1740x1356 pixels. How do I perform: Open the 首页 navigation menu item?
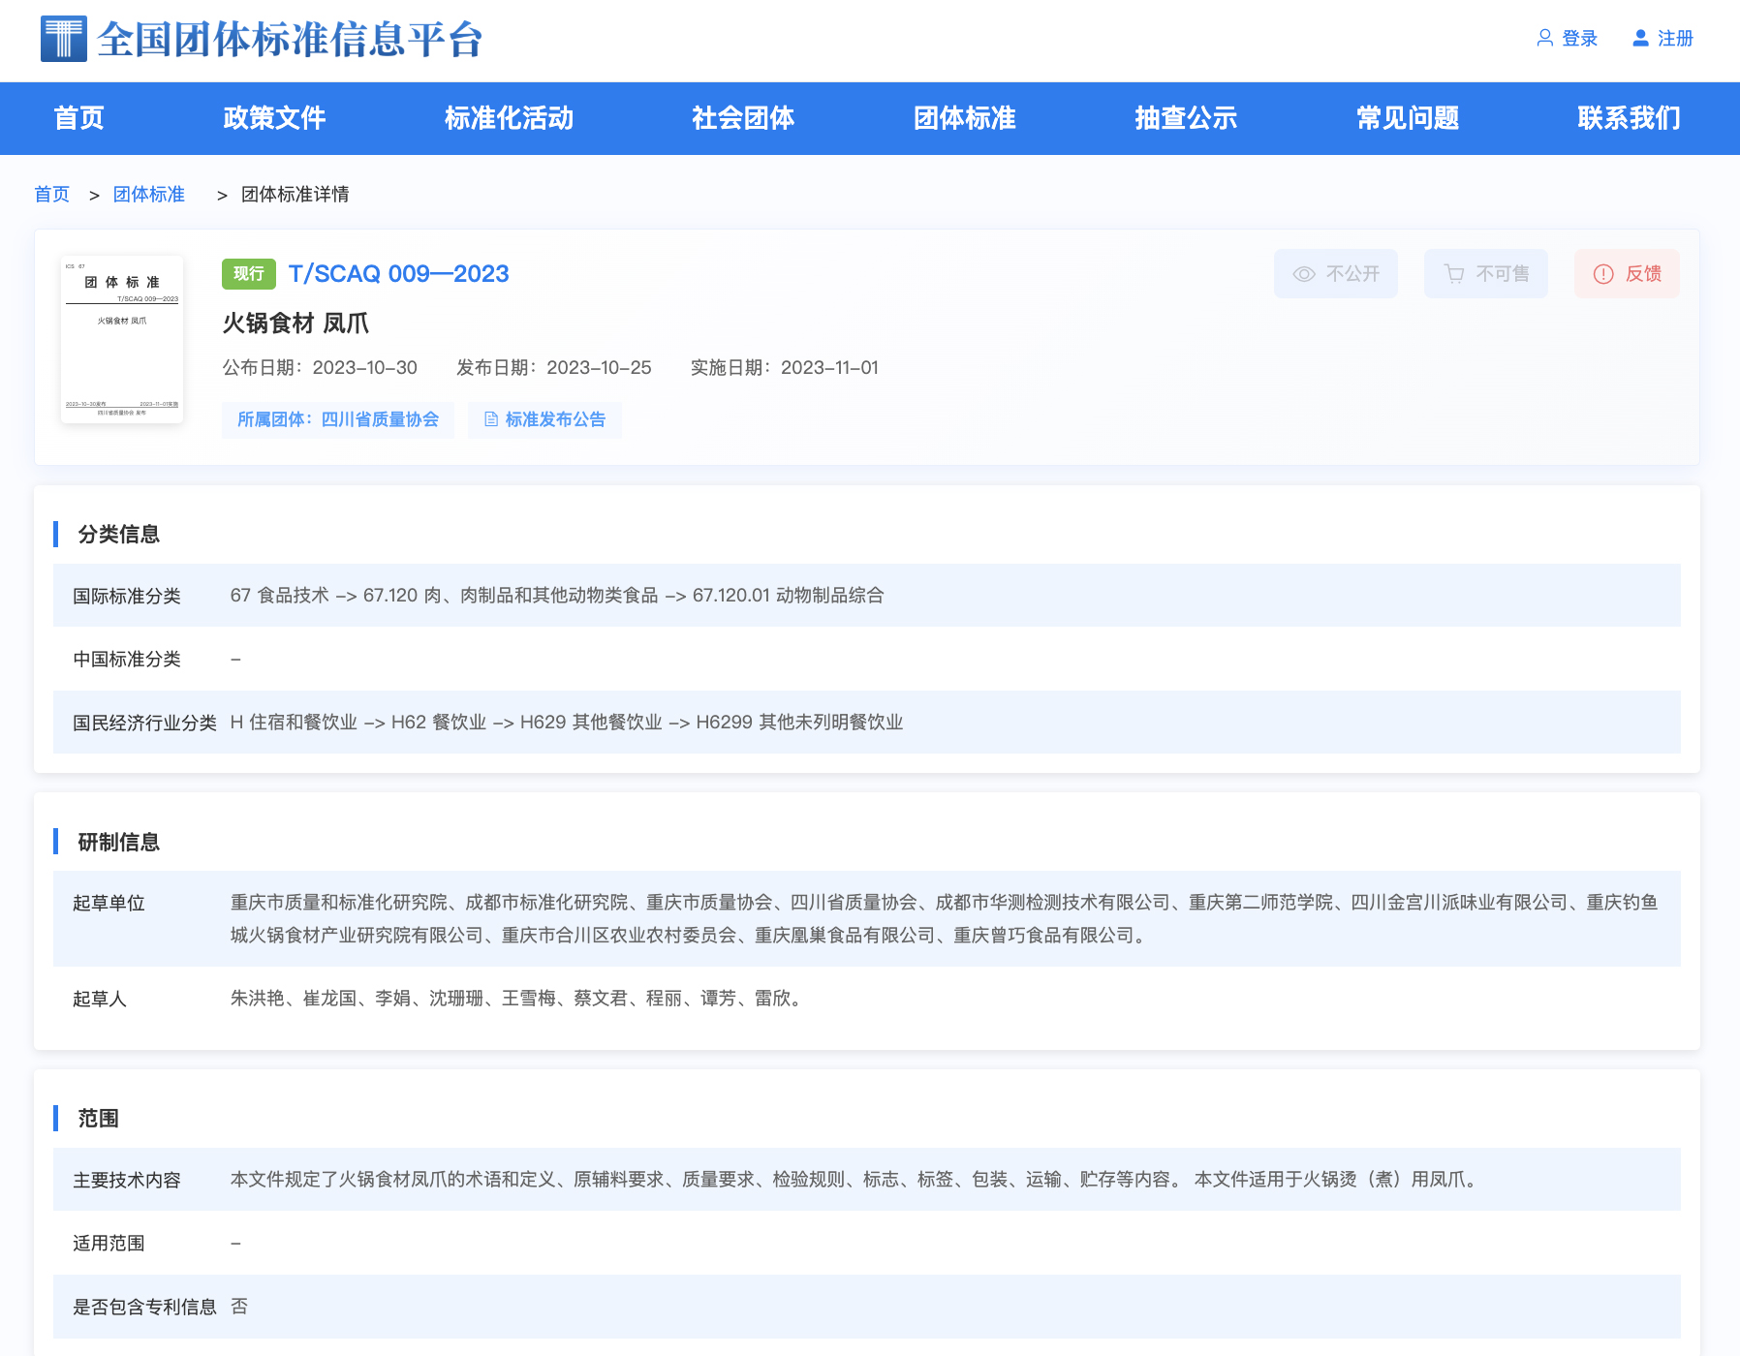click(x=78, y=118)
